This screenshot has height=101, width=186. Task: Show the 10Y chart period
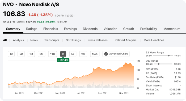(83, 54)
